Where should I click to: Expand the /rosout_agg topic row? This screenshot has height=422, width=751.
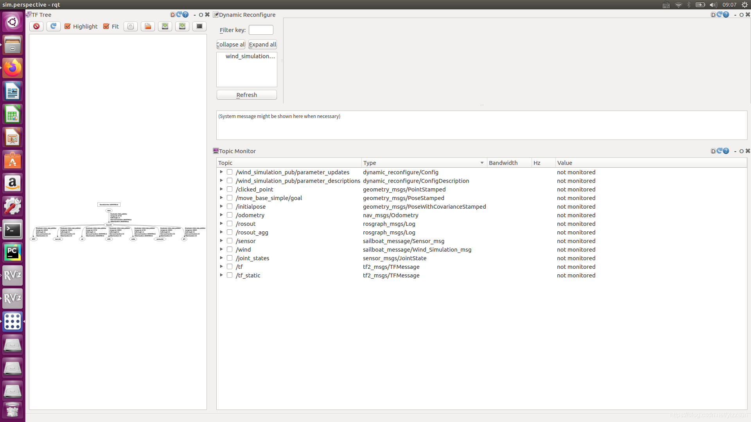[221, 232]
